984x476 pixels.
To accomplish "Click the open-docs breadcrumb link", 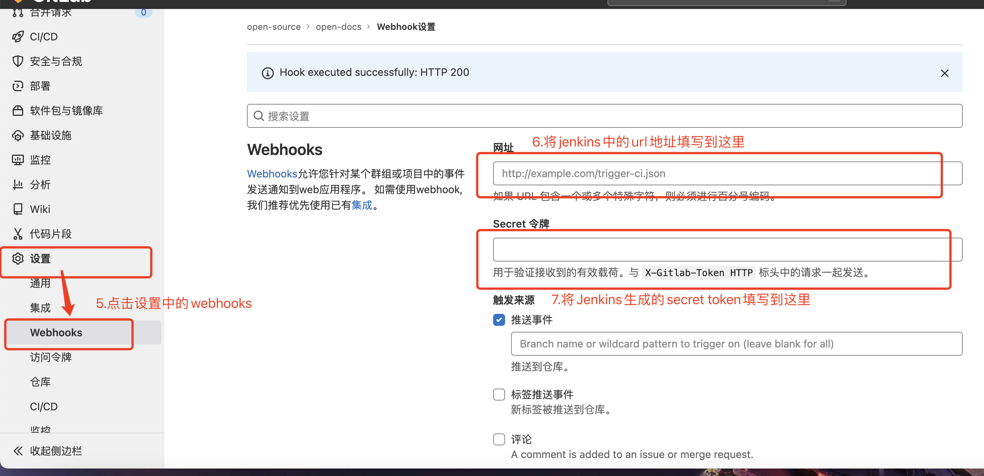I will [x=338, y=27].
